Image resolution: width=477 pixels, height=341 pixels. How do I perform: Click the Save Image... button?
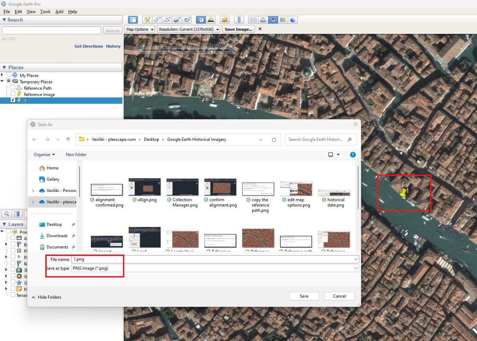(238, 29)
